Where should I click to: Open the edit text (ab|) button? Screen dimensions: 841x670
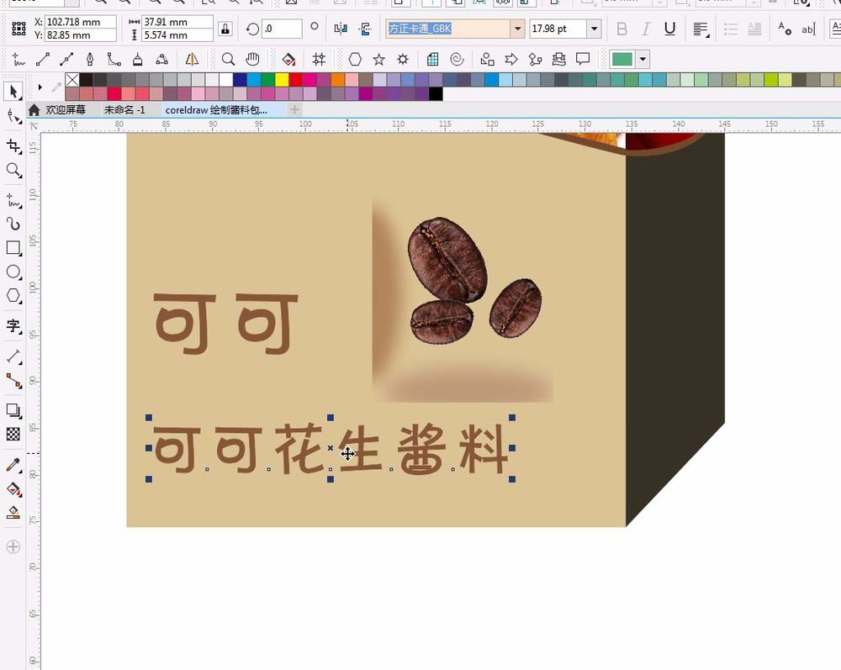pyautogui.click(x=808, y=29)
